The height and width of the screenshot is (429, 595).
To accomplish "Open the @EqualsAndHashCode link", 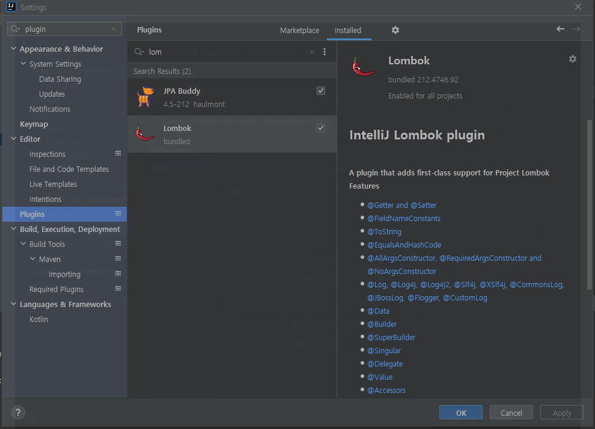I will click(x=404, y=245).
